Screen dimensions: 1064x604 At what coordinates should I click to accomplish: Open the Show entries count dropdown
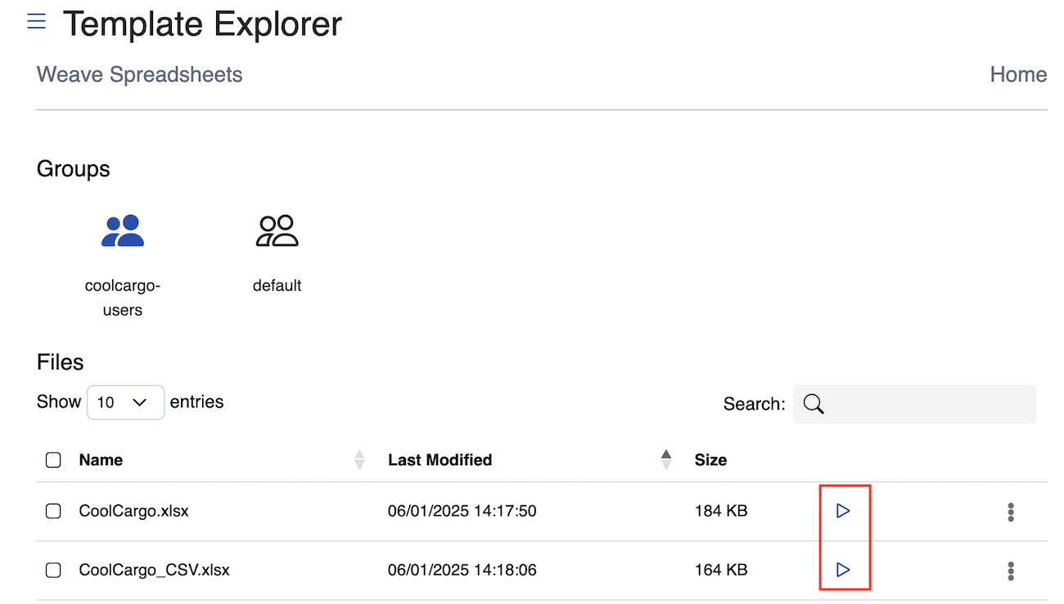[x=125, y=402]
